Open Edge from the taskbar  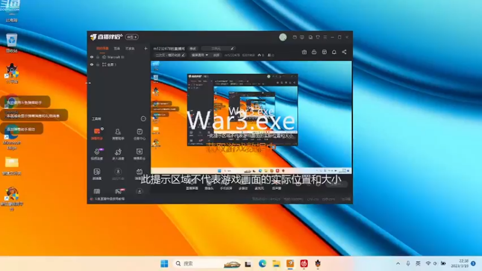click(x=262, y=264)
